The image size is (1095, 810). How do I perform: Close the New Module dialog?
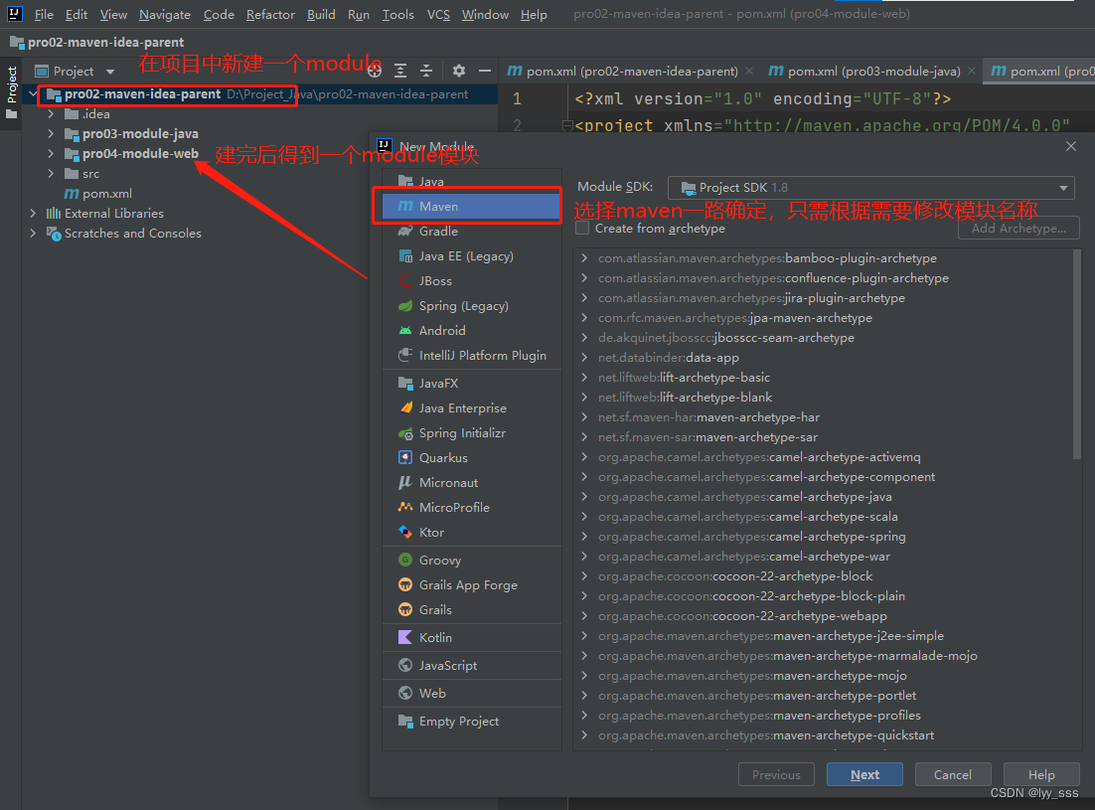(x=1070, y=146)
